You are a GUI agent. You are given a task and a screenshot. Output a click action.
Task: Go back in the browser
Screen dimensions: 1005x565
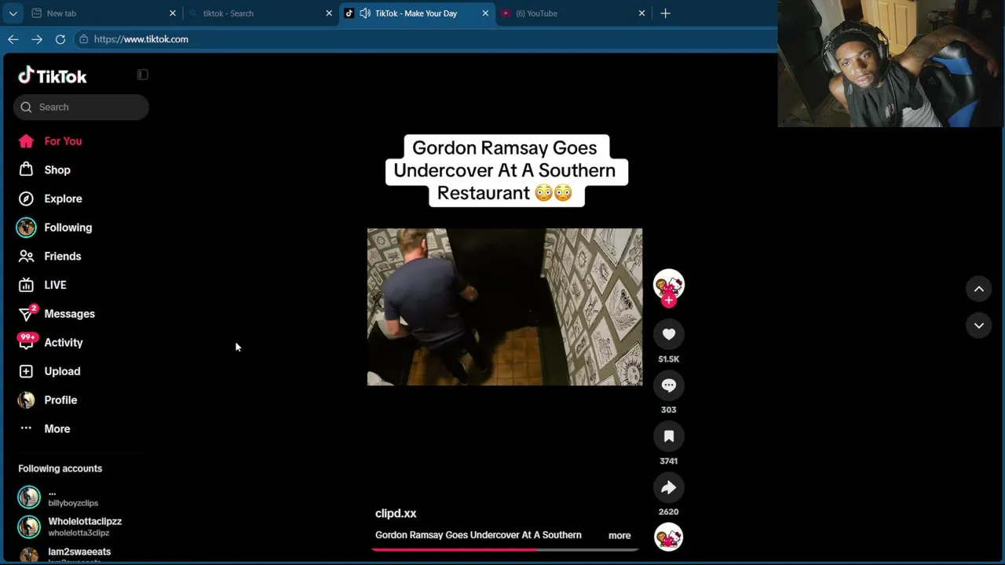pos(13,39)
